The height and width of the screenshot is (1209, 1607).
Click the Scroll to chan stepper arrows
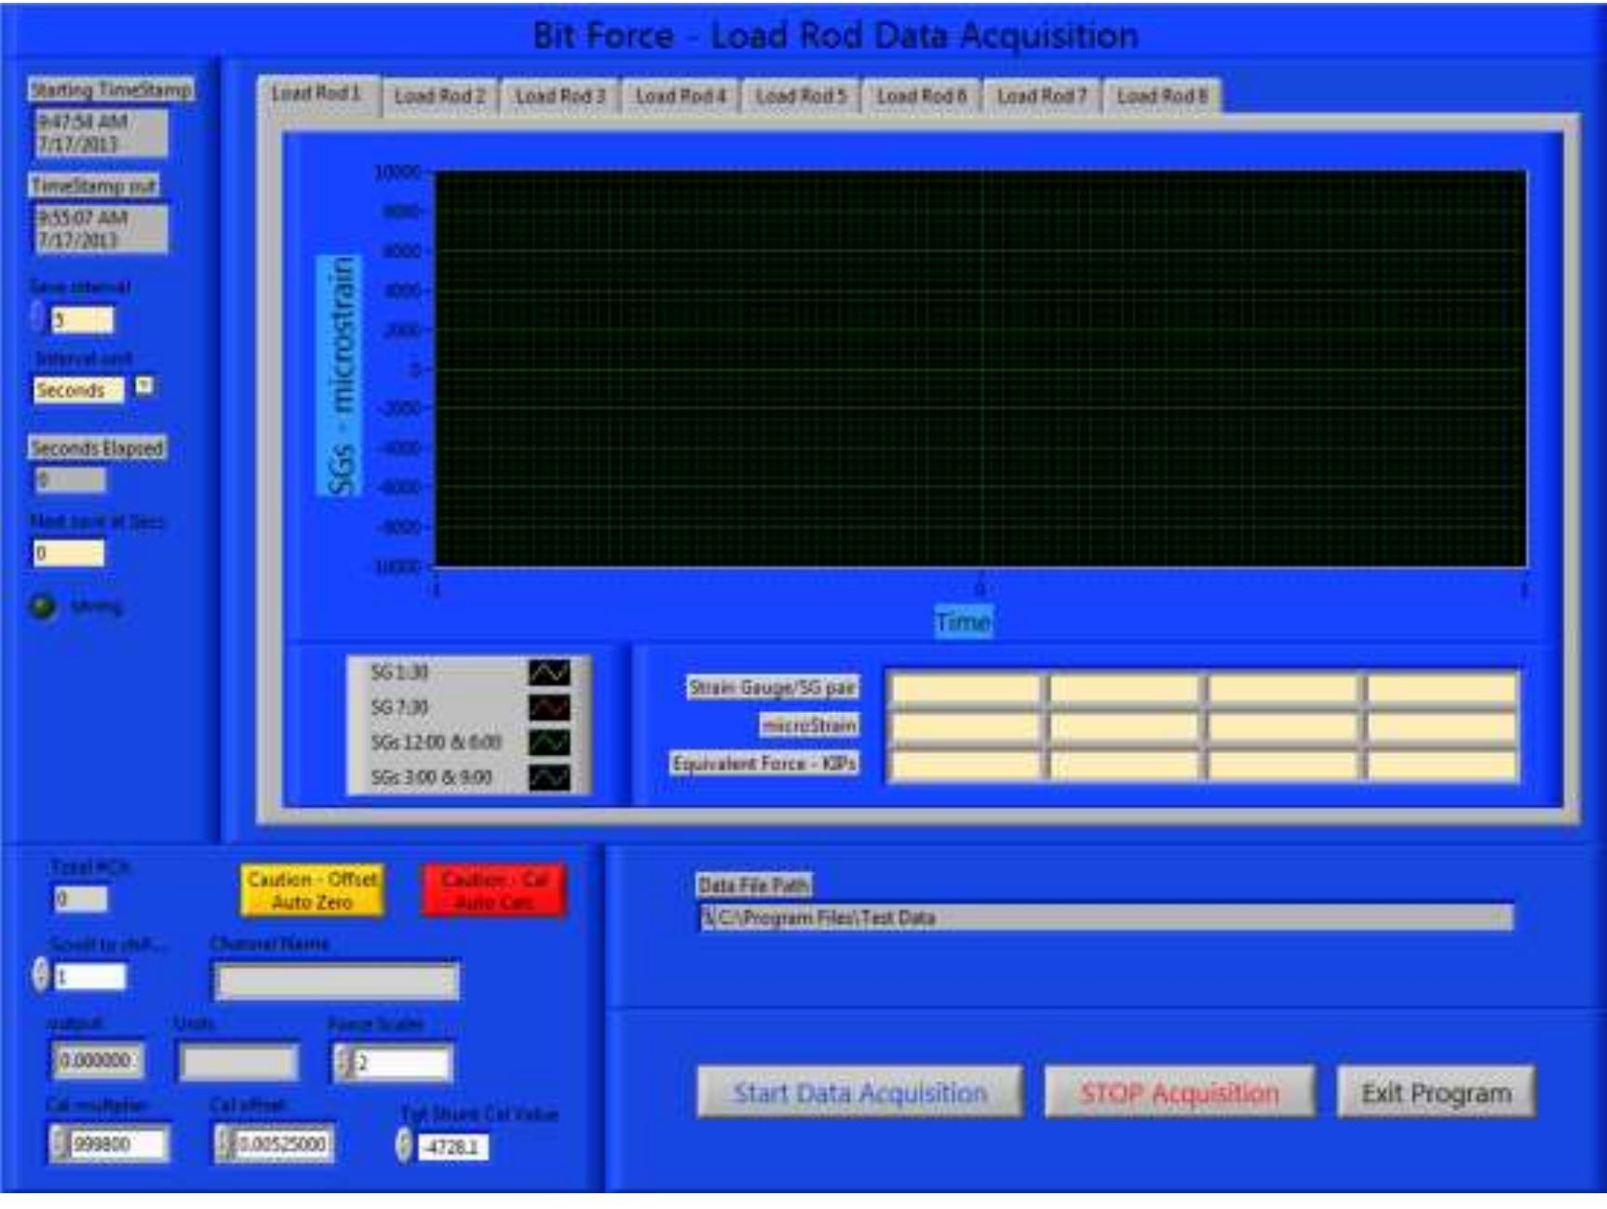pyautogui.click(x=40, y=974)
